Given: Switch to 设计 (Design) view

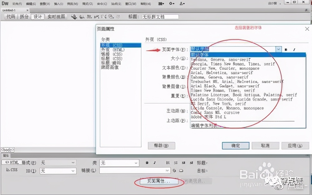Looking at the screenshot, I should coord(37,17).
